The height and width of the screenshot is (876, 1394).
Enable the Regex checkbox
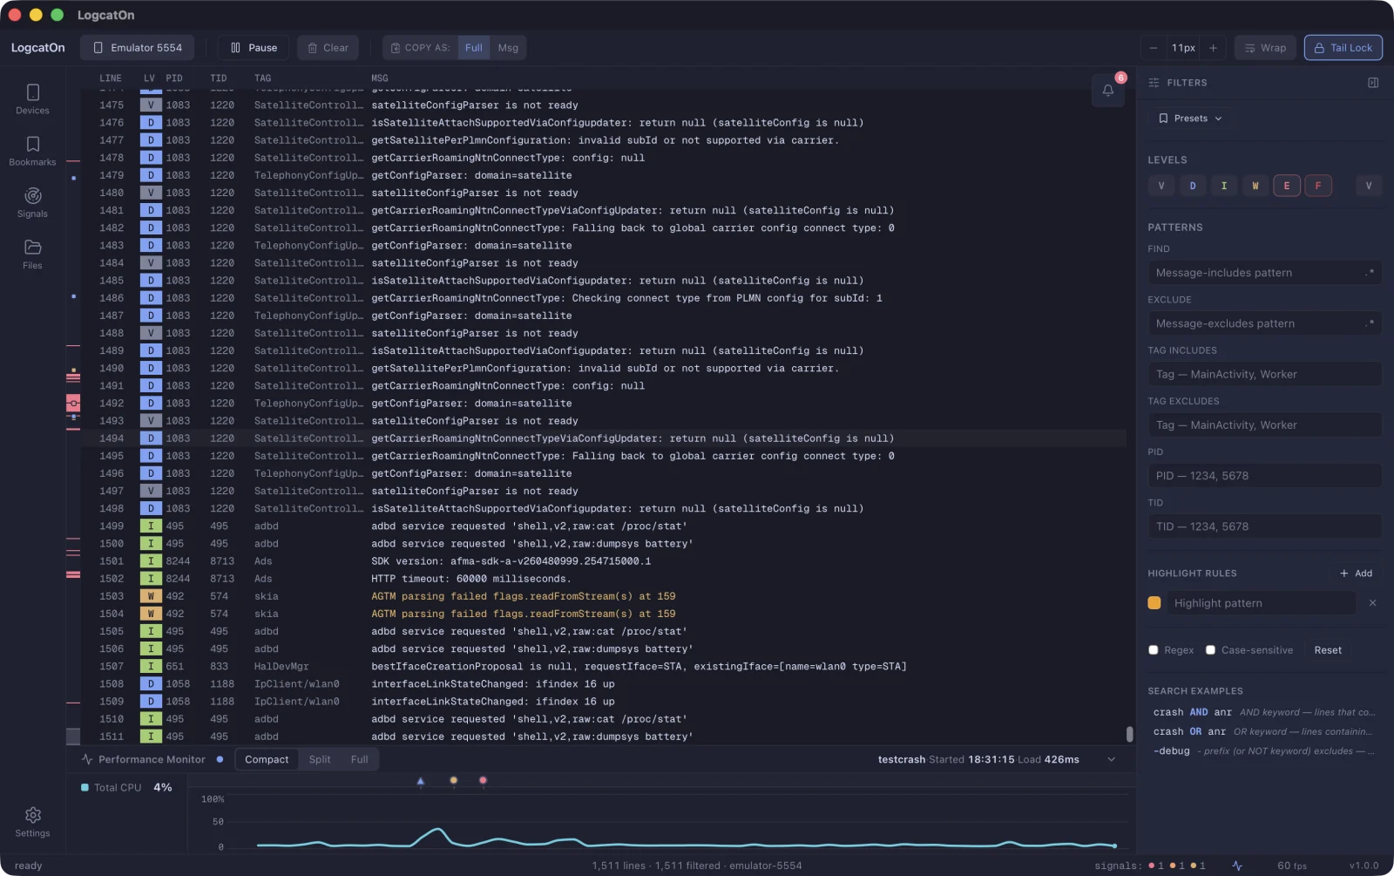click(1154, 650)
